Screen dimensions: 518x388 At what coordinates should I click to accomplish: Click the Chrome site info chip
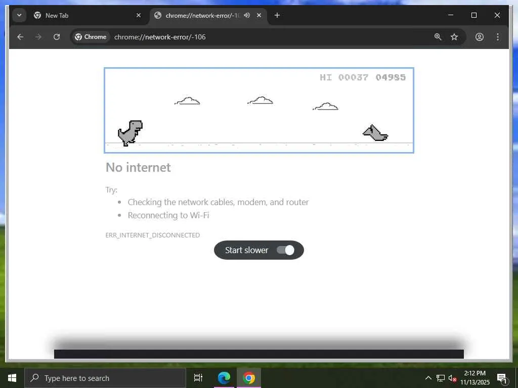(91, 37)
